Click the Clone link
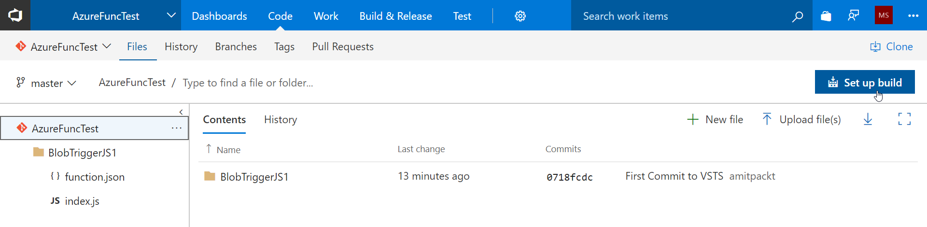This screenshot has width=927, height=227. [x=891, y=46]
